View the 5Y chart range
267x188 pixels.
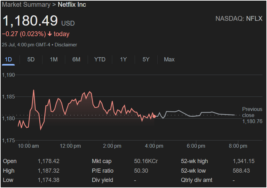[146, 59]
